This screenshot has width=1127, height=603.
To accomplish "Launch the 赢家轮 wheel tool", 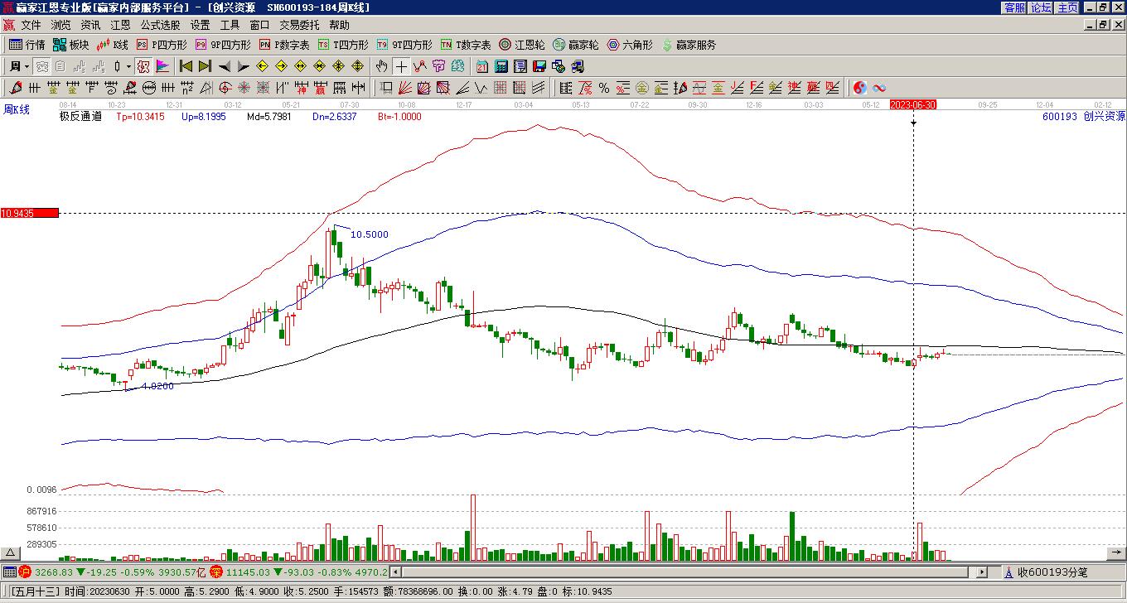I will [x=576, y=45].
